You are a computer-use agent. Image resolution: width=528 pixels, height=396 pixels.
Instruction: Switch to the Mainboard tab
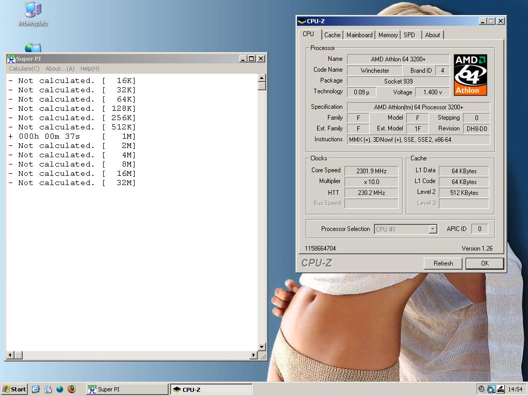point(359,35)
